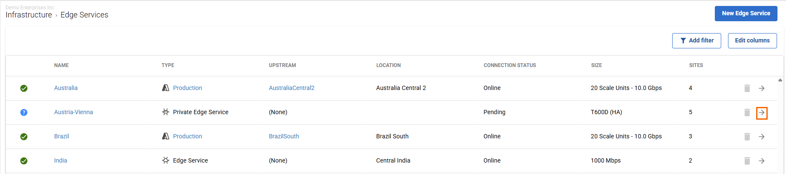Click the table scrollbar up arrow
The image size is (786, 174).
click(780, 80)
